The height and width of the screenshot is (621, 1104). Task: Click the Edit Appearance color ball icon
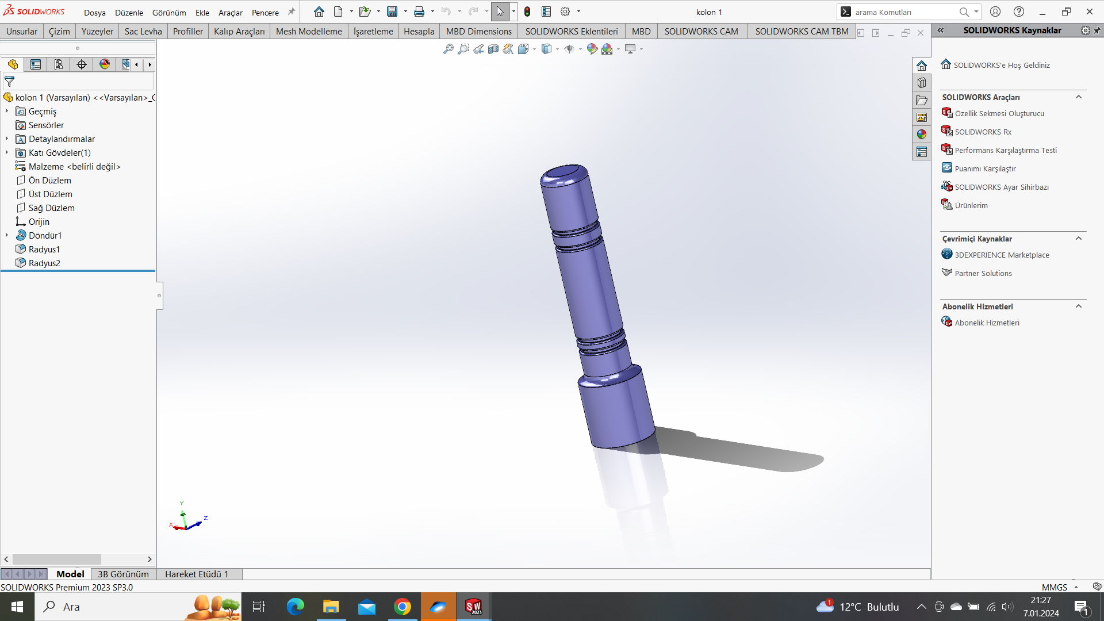tap(592, 49)
